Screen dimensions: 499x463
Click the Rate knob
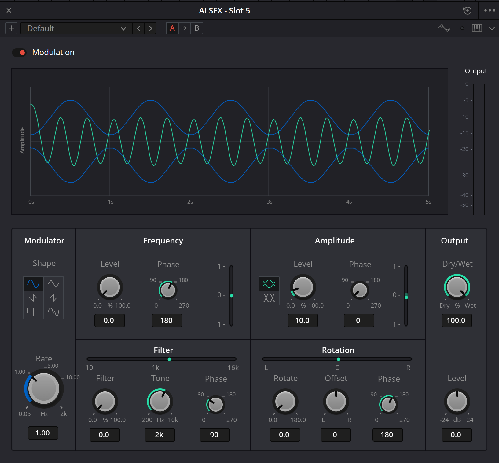44,389
